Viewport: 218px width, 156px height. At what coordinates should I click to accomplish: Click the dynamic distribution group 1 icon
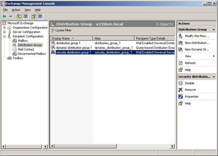click(x=53, y=48)
